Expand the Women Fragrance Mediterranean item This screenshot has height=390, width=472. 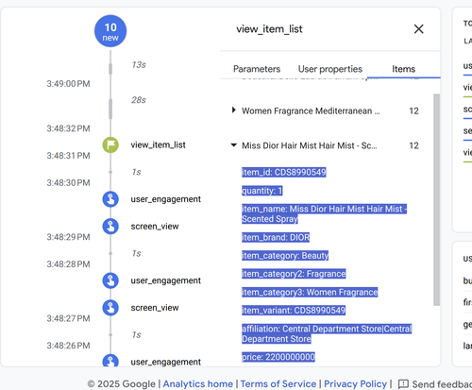pyautogui.click(x=233, y=110)
